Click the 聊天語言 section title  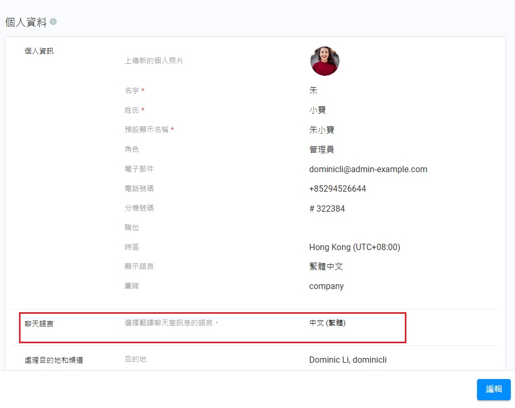39,324
